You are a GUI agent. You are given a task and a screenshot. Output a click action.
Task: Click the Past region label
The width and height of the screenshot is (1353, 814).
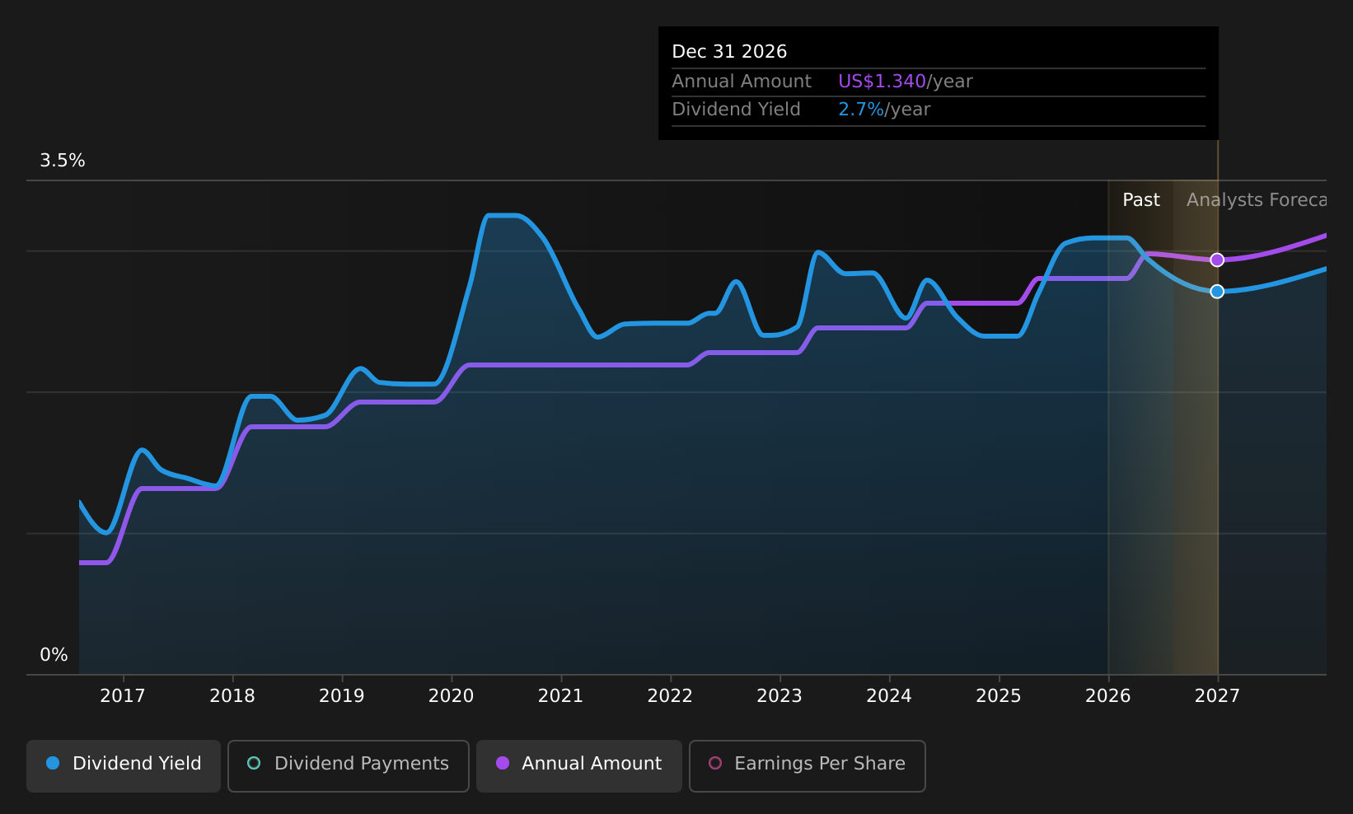tap(1141, 200)
